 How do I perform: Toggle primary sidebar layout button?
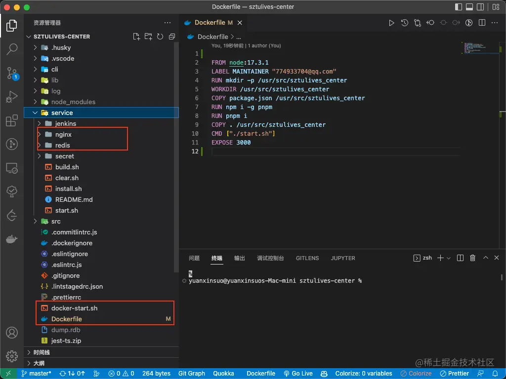[458, 7]
